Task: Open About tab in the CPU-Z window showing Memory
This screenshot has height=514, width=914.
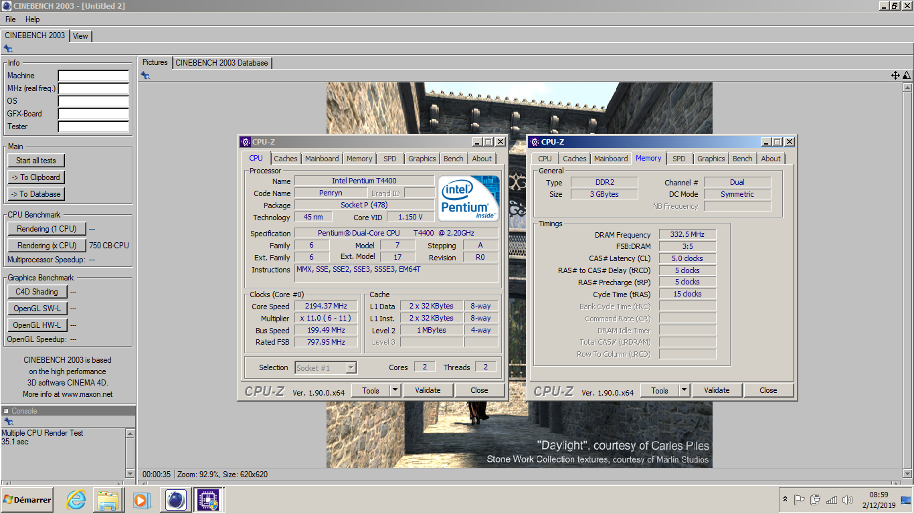Action: [x=771, y=159]
